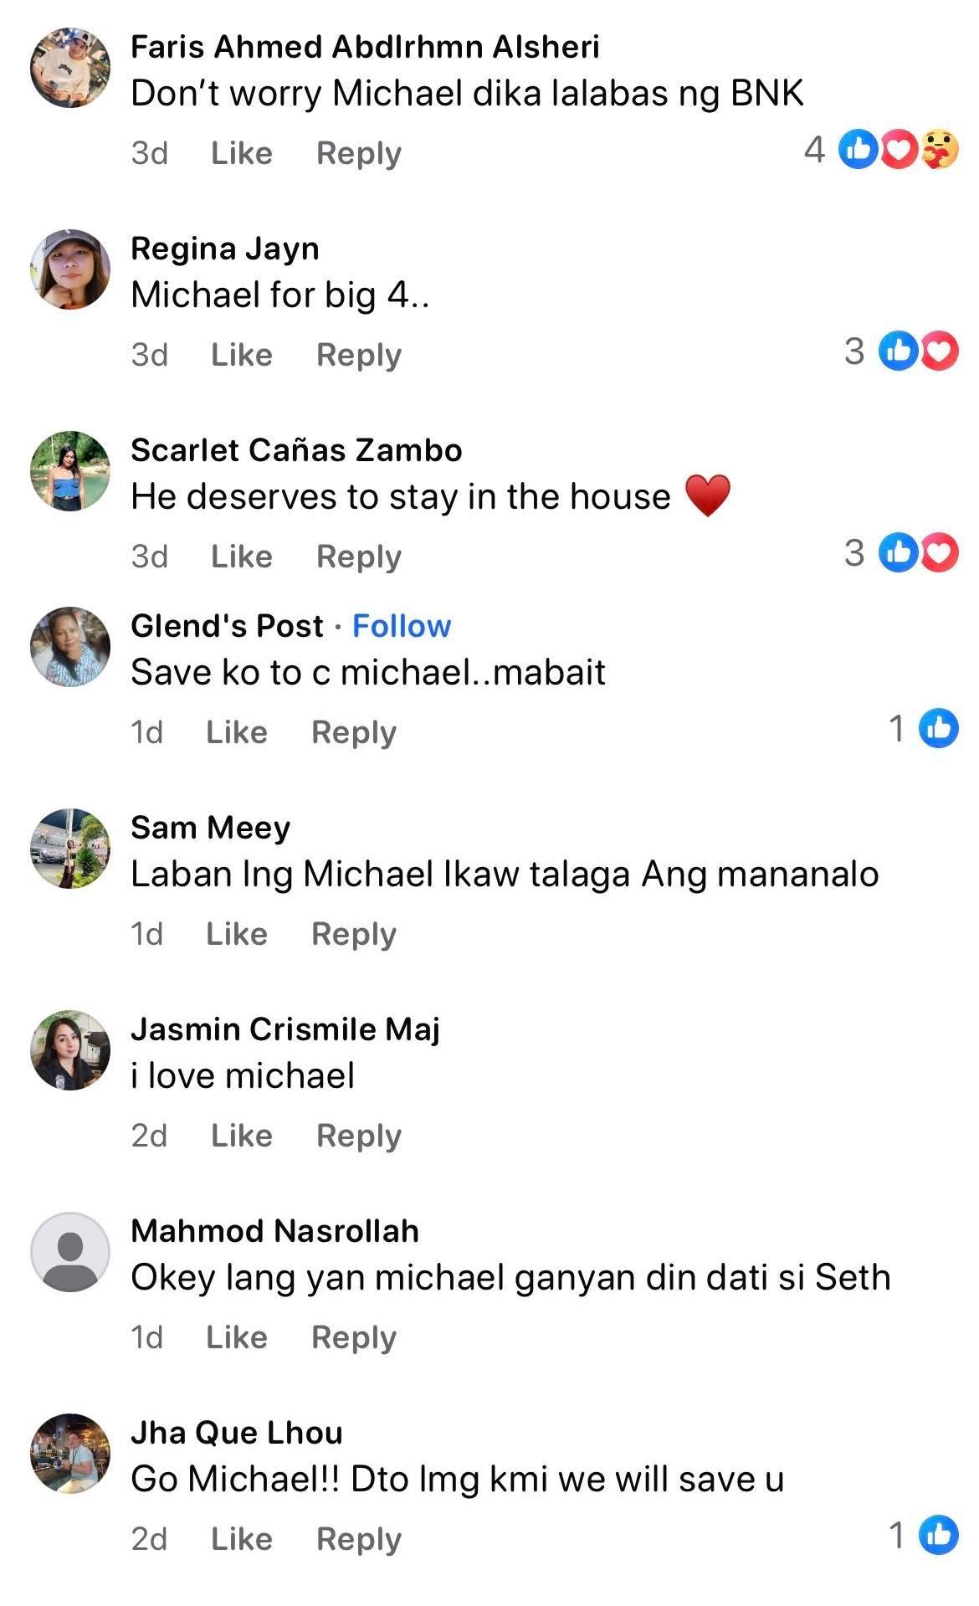Click the reaction icons on Faris Ahmed's comment
Screen dimensions: 979x1606
click(x=897, y=151)
